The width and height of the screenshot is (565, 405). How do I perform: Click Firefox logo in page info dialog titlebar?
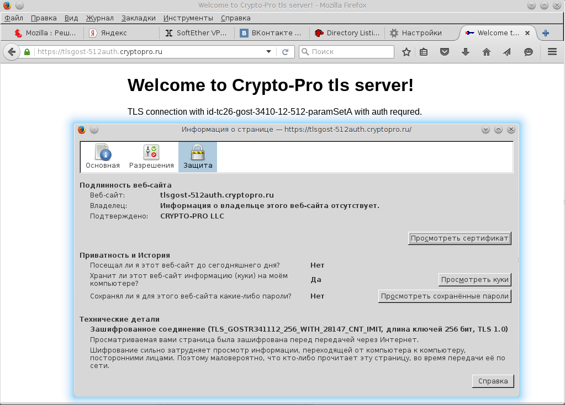[x=82, y=130]
